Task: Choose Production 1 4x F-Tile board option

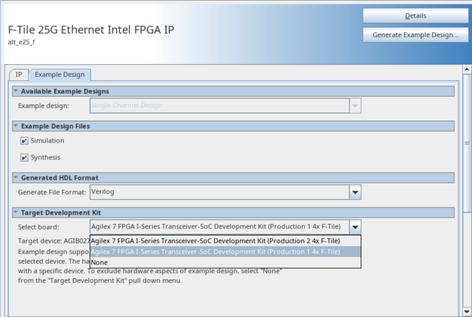Action: (225, 252)
